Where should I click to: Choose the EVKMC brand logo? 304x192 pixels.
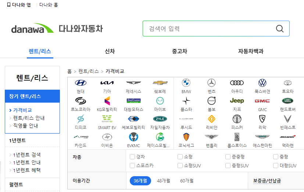click(133, 137)
